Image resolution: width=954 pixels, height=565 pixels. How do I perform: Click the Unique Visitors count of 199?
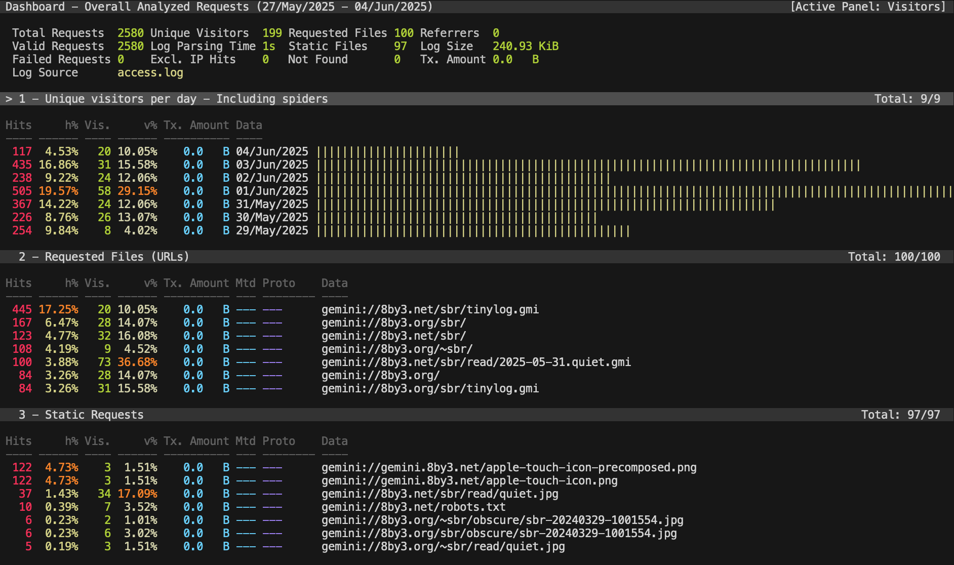coord(272,33)
